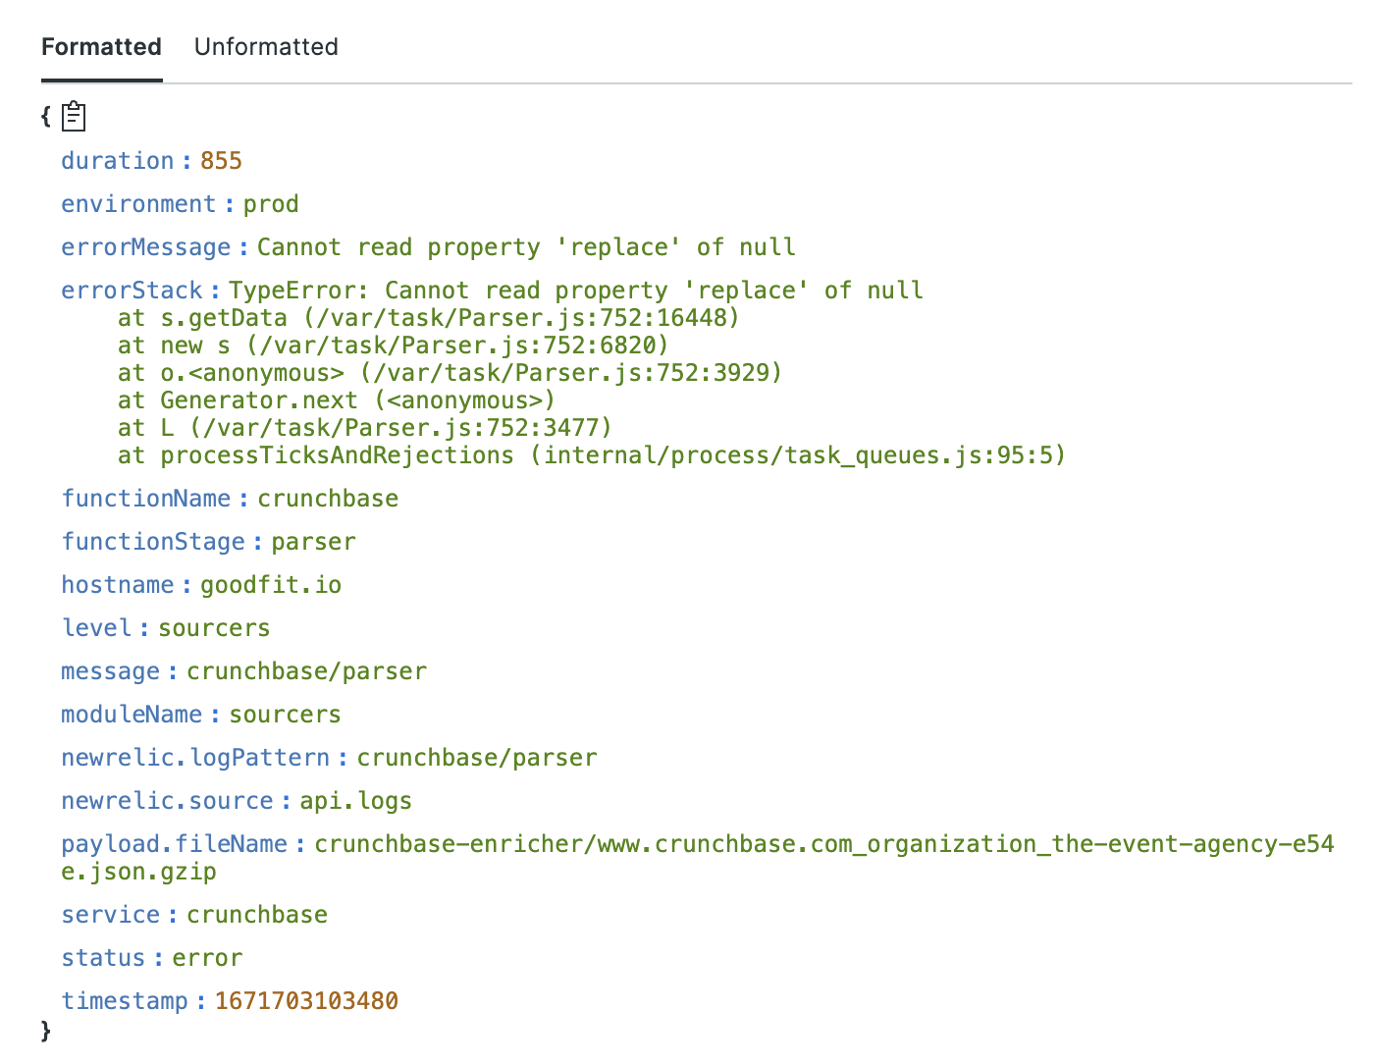Click the functionName value crunchbase

(x=328, y=499)
